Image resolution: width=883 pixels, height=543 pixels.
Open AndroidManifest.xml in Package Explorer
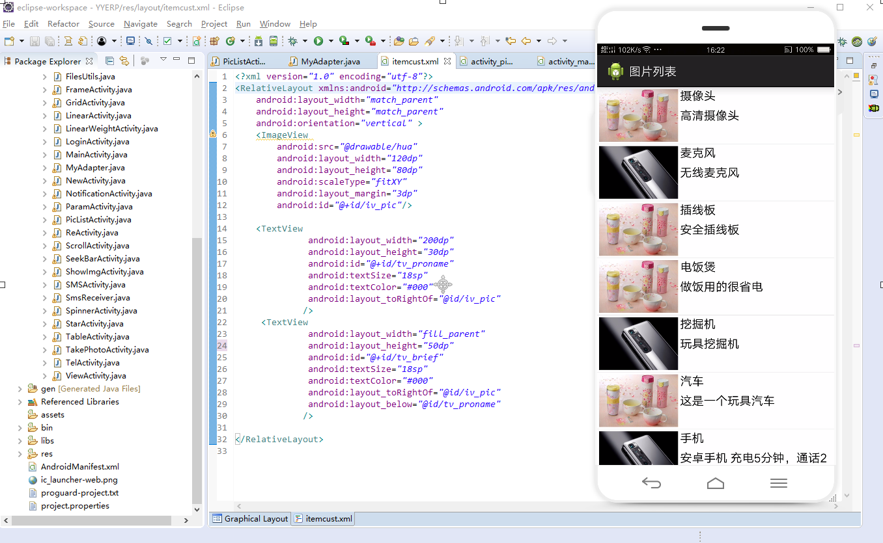[79, 467]
